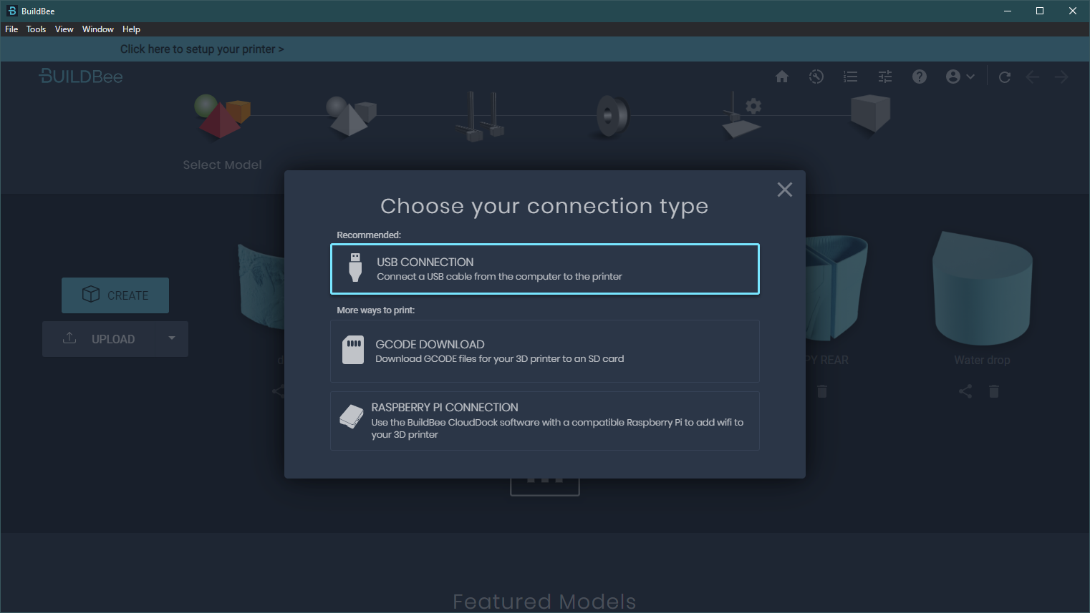Click the filament spool step icon
The image size is (1090, 613).
pyautogui.click(x=612, y=115)
